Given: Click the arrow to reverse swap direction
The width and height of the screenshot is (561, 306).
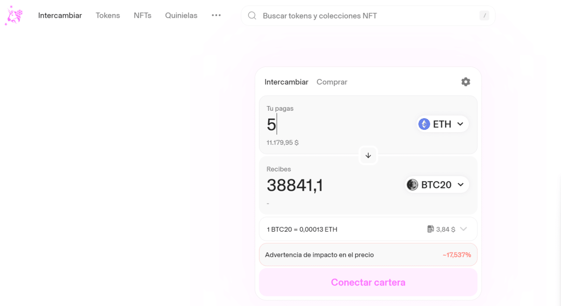Looking at the screenshot, I should [x=368, y=155].
